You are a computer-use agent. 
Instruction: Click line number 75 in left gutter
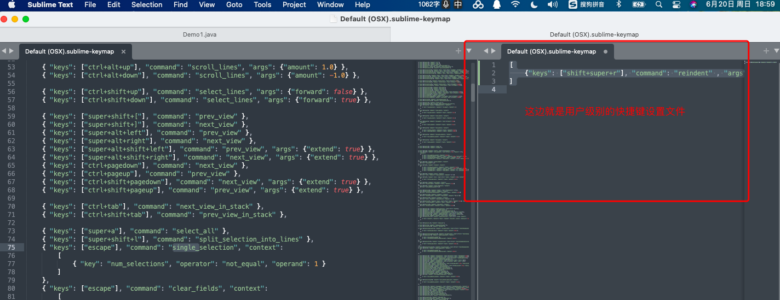[x=11, y=248]
